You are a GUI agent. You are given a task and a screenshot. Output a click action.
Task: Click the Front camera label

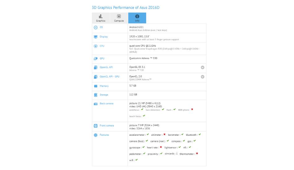107,125
